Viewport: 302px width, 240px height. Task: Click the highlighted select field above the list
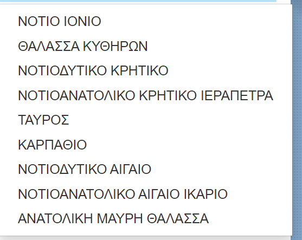138,1
